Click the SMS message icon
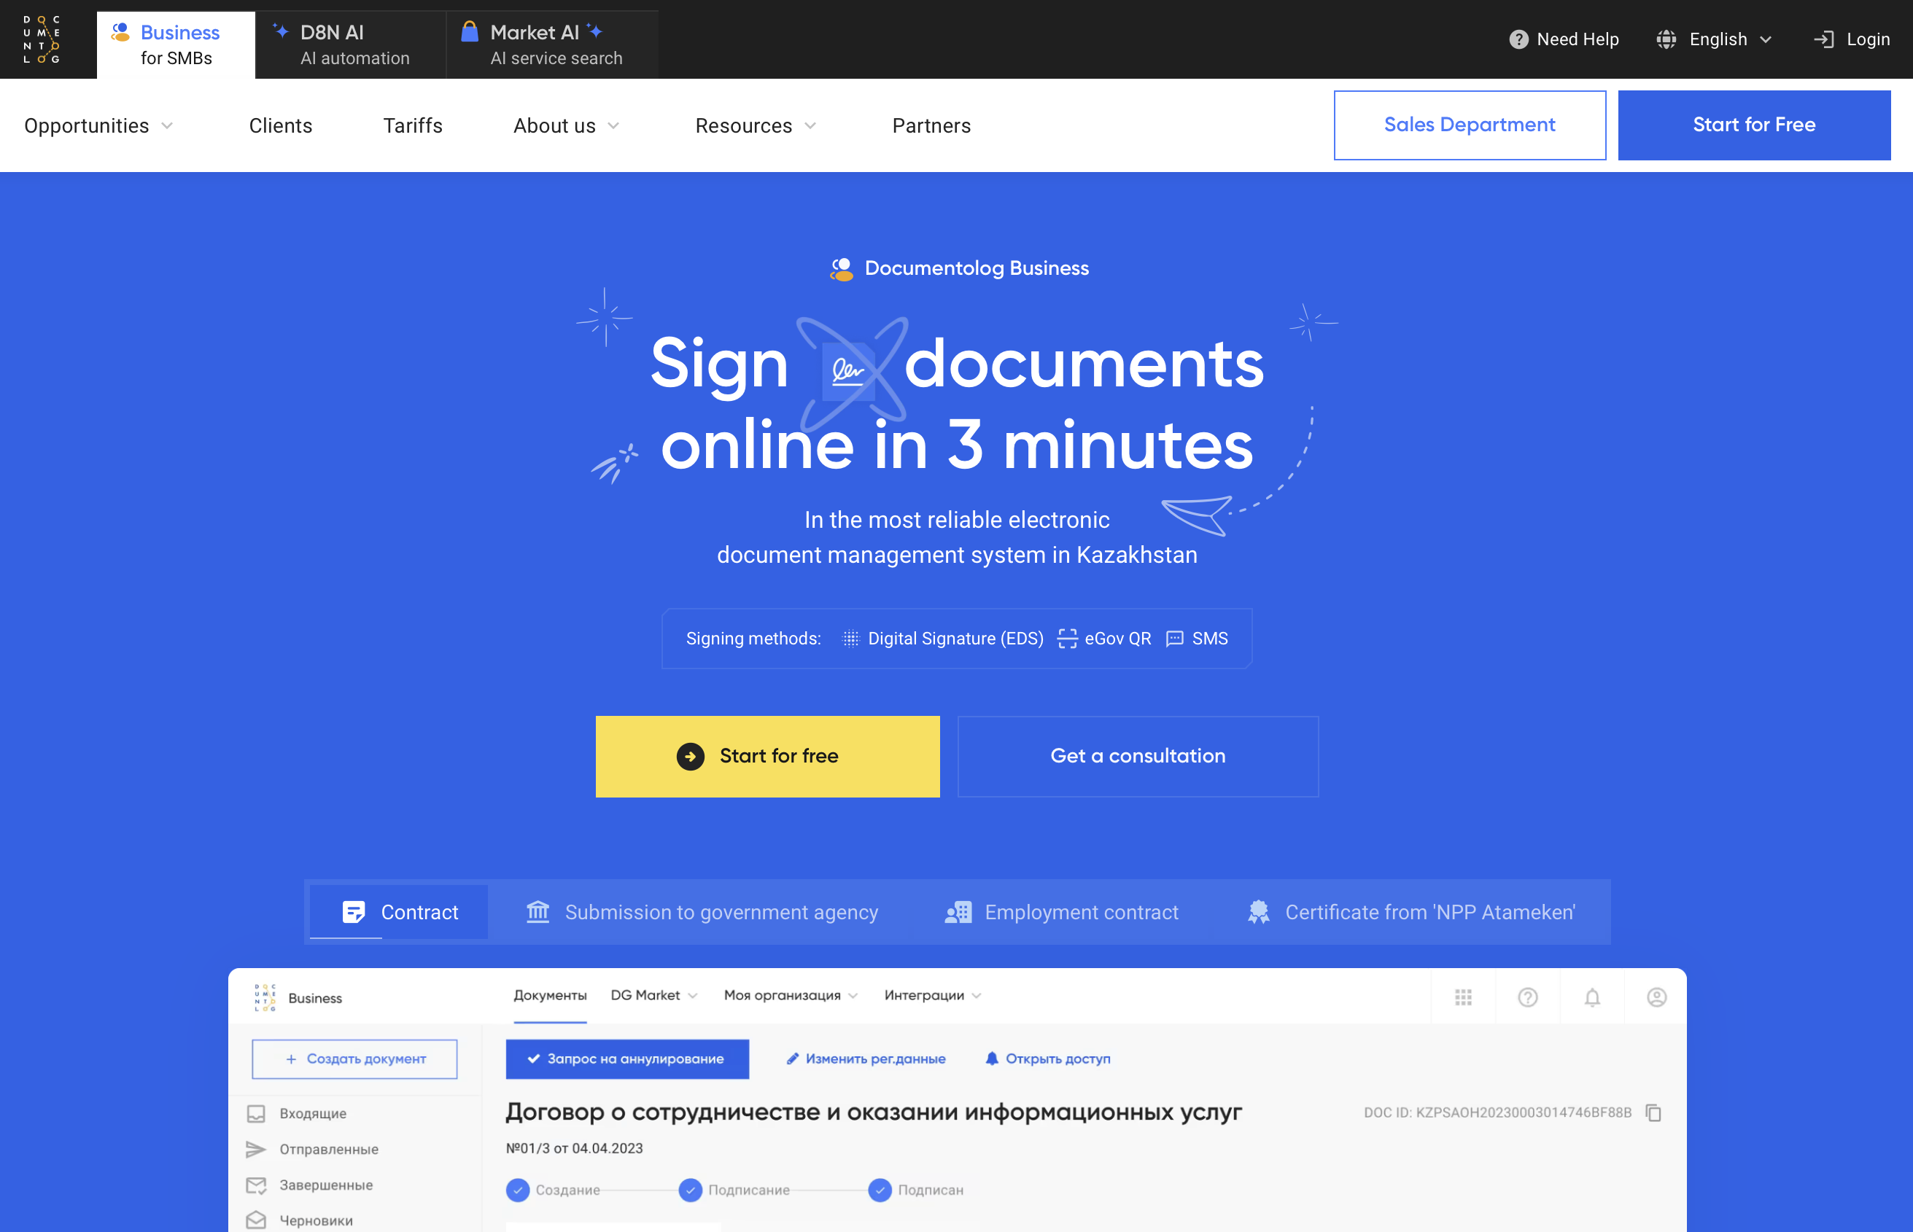This screenshot has width=1913, height=1232. 1174,639
